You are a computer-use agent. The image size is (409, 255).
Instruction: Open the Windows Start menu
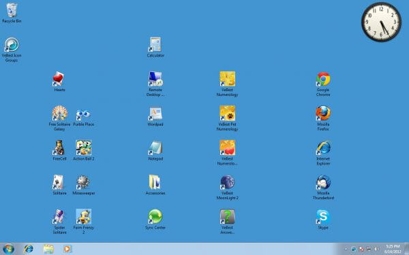pos(8,249)
